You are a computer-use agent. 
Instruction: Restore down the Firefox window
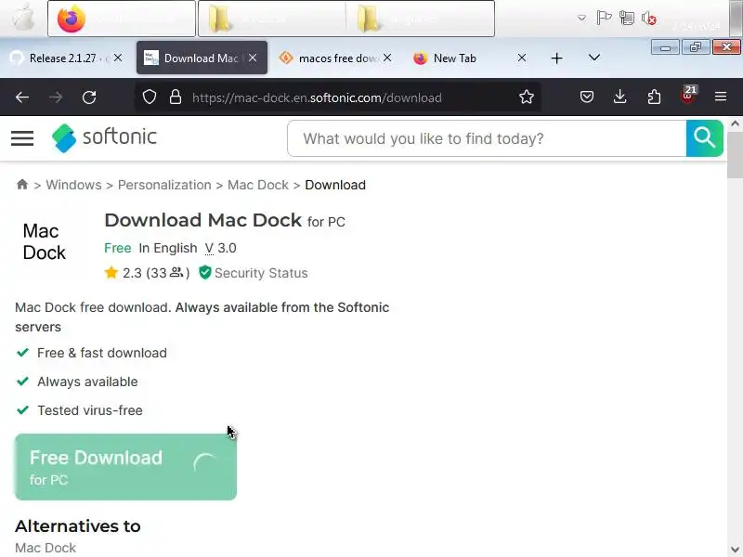click(x=696, y=47)
